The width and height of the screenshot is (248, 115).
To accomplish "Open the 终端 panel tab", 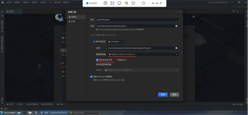I will coord(60,104).
